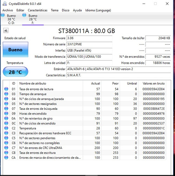Click the Firmware field showing 3.06
This screenshot has width=175, height=176.
[x=89, y=38]
